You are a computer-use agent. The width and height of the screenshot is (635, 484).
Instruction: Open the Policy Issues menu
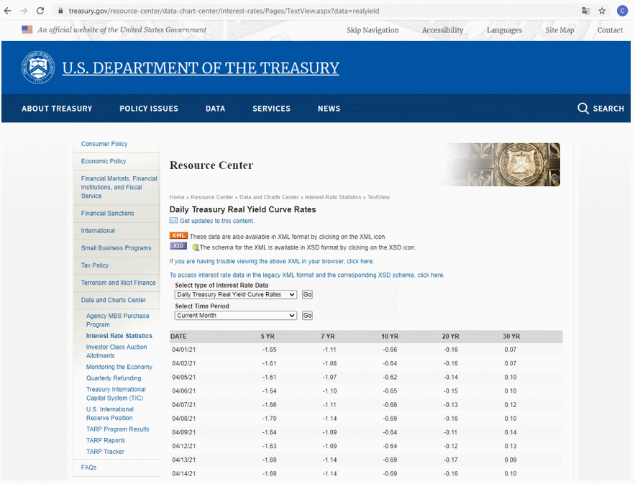coord(149,109)
